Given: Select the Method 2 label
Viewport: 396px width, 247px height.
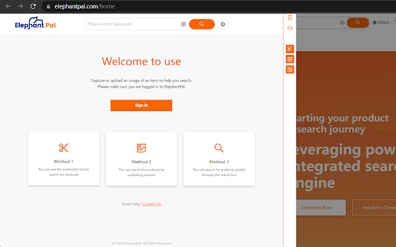Looking at the screenshot, I should click(x=142, y=162).
